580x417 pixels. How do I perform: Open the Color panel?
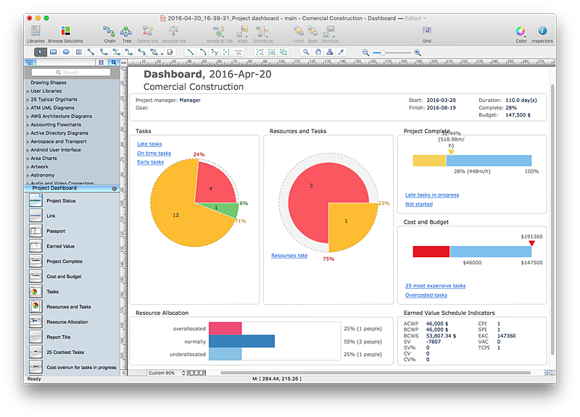(521, 33)
